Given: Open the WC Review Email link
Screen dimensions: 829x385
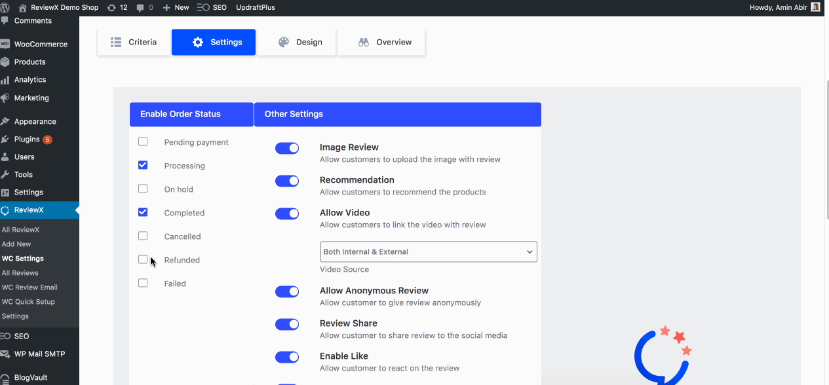Looking at the screenshot, I should point(29,287).
